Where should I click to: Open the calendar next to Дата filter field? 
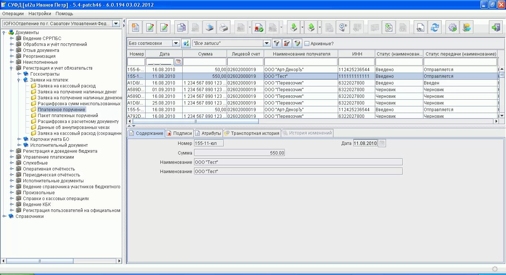pyautogui.click(x=178, y=62)
